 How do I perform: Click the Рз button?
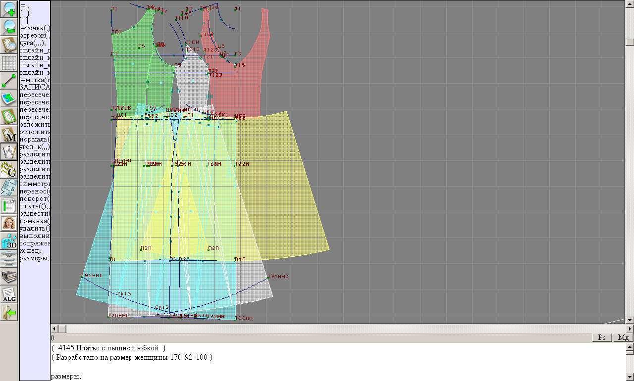602,337
